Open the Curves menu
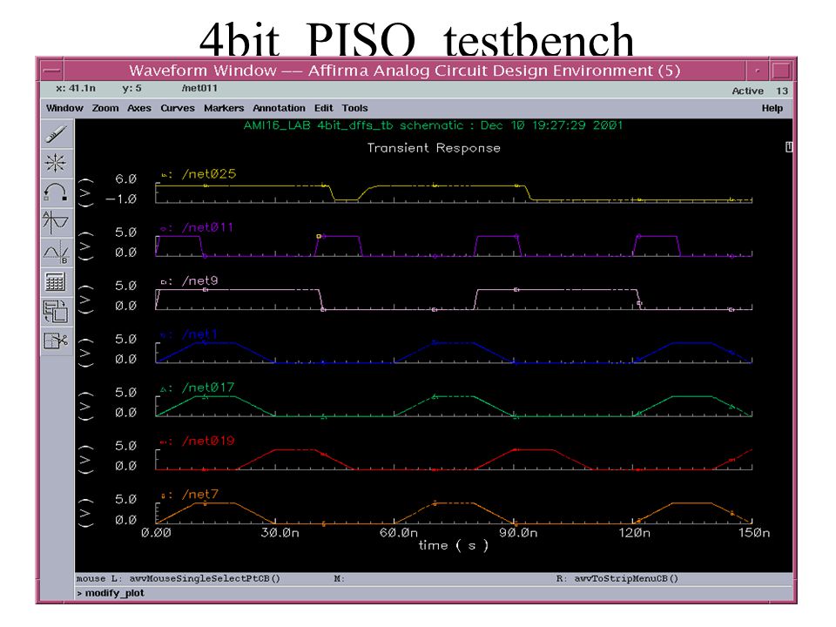The height and width of the screenshot is (627, 836). click(178, 108)
